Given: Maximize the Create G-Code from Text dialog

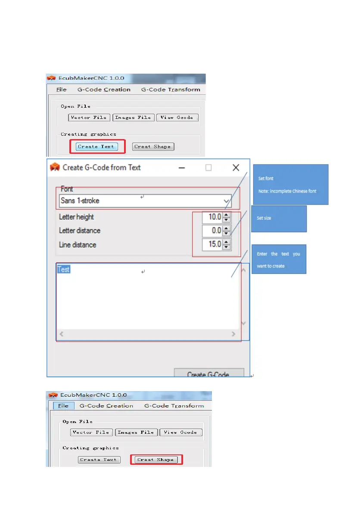Looking at the screenshot, I should click(x=208, y=168).
